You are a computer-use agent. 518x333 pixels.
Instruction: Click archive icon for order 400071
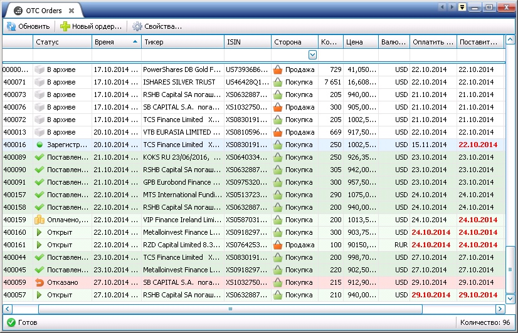40,82
